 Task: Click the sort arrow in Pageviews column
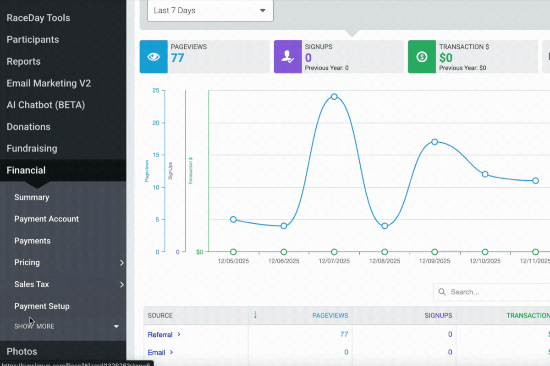255,315
